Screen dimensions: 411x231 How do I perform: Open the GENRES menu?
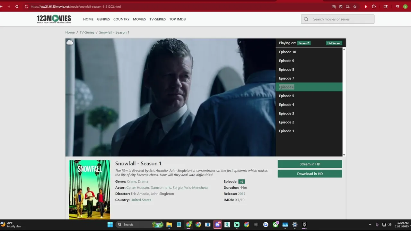(103, 19)
